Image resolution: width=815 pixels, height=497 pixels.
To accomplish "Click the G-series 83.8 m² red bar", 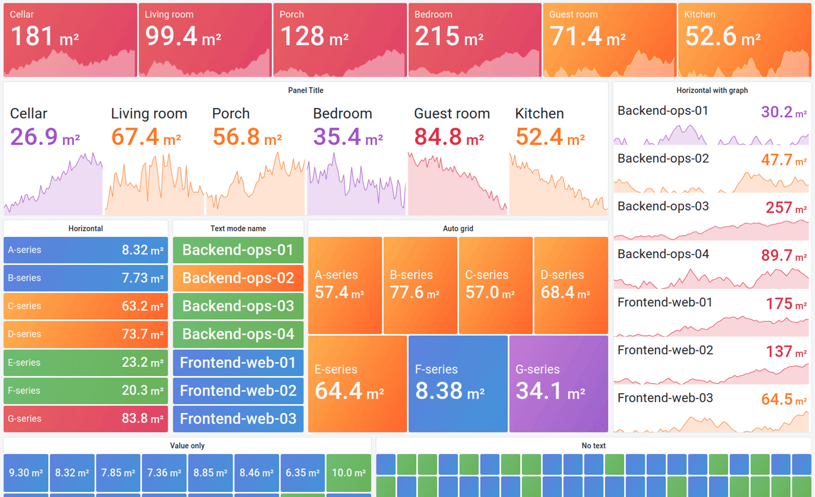I will (85, 418).
